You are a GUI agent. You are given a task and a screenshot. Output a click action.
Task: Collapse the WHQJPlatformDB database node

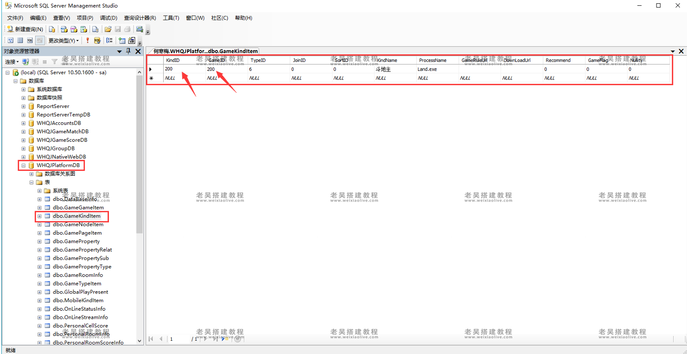click(23, 166)
